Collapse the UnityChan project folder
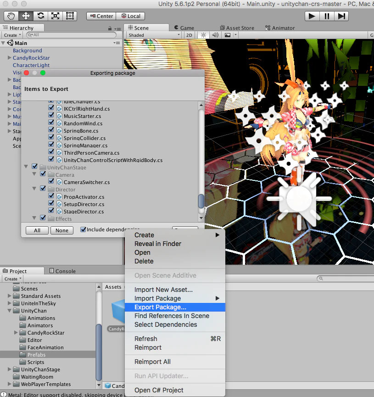The image size is (374, 397). [9, 310]
